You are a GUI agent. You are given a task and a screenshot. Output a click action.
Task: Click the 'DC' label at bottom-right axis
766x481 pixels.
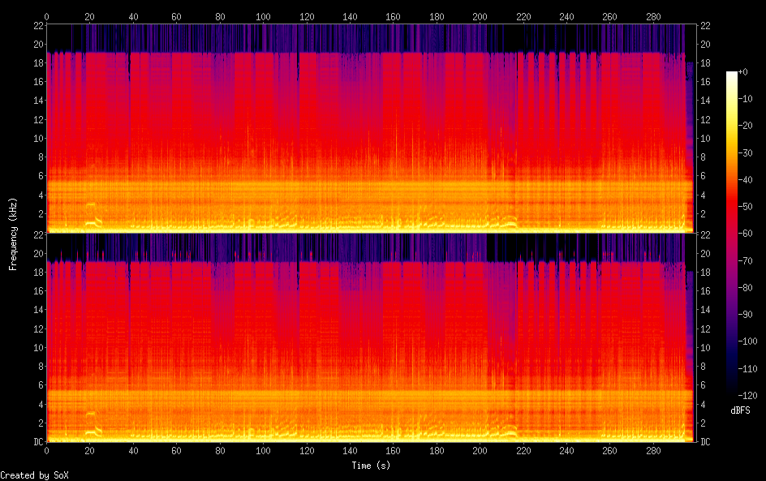(x=706, y=441)
